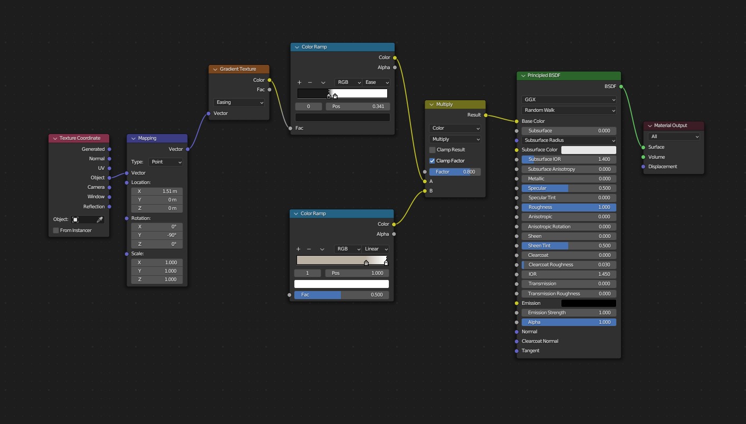Click the Multiply node B input socket
Viewport: 746px width, 424px height.
425,191
